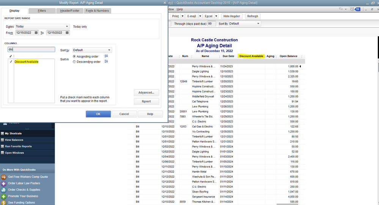The image size is (379, 205).
Task: Switch to the Display tab
Action: 14,11
